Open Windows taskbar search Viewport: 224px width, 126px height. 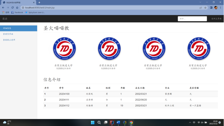pos(99,123)
